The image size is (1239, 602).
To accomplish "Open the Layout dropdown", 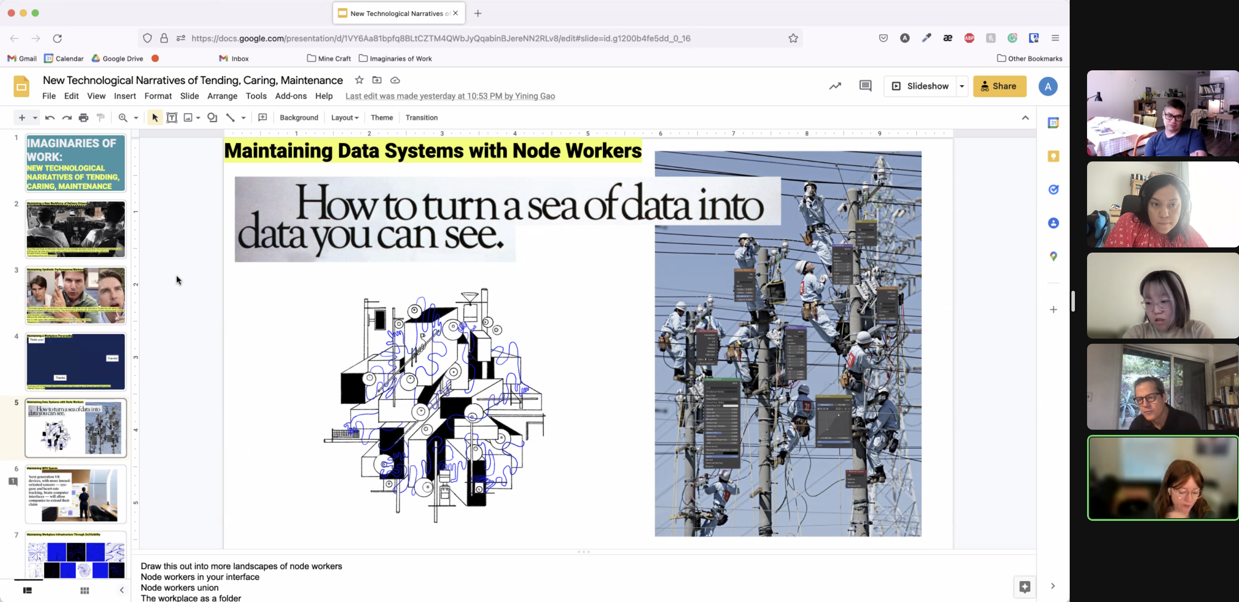I will (x=344, y=117).
